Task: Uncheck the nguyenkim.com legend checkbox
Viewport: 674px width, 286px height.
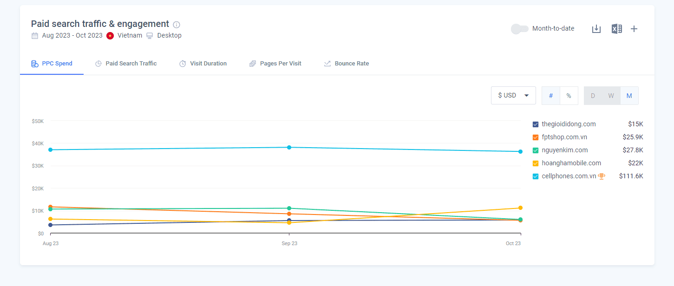Action: coord(536,150)
